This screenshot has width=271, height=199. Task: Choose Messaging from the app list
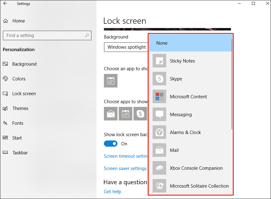[190, 115]
